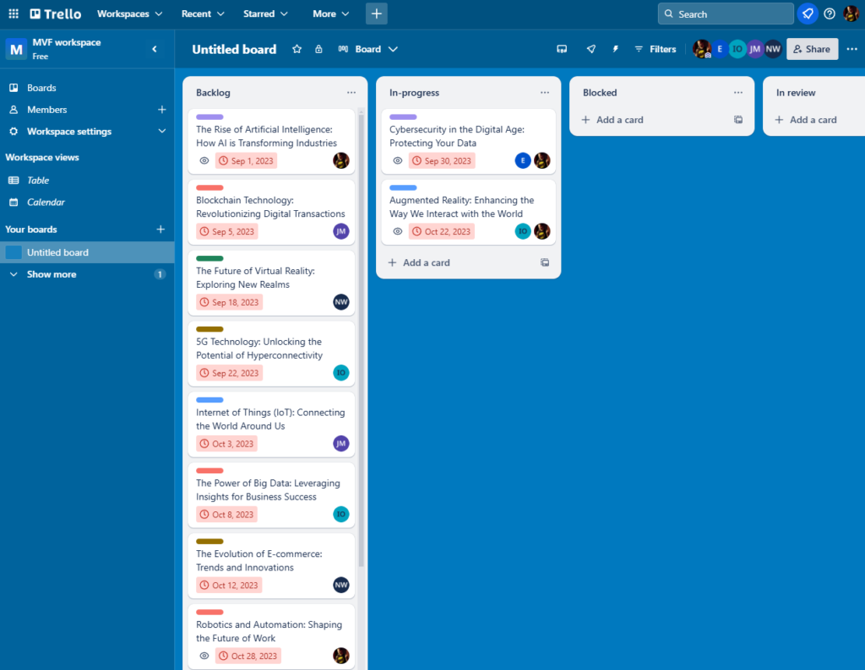This screenshot has width=865, height=670.
Task: Star the Untitled board
Action: coord(296,49)
